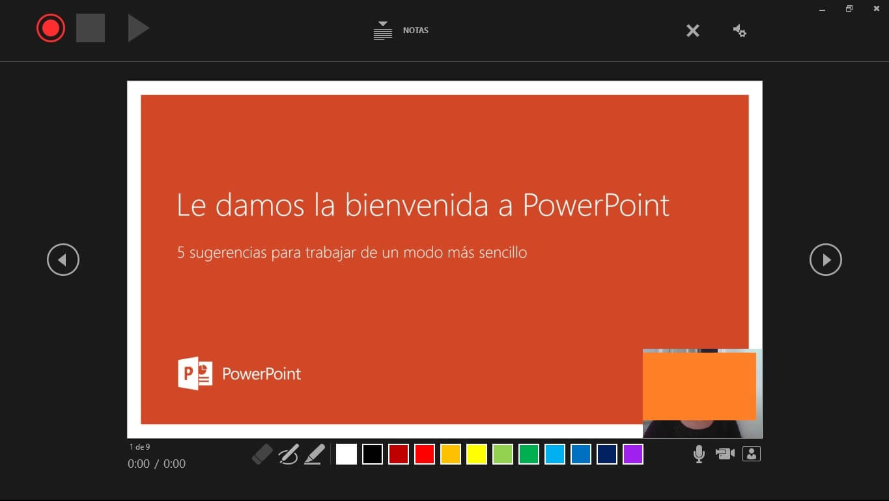Toggle the camera preview window
Image resolution: width=889 pixels, height=501 pixels.
tap(752, 454)
